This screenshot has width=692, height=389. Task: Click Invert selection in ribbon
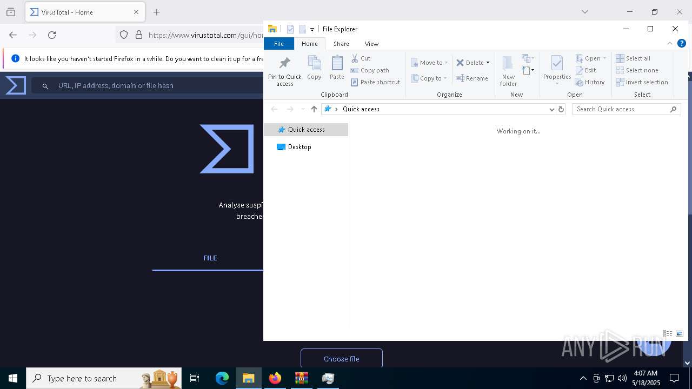point(642,82)
